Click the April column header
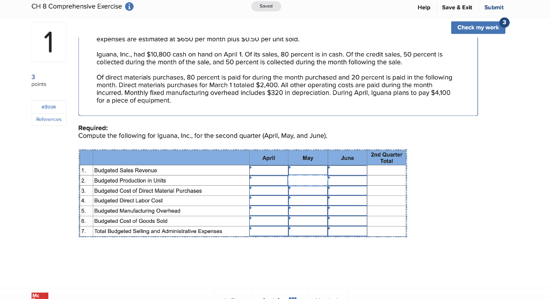This screenshot has height=299, width=550. tap(269, 158)
